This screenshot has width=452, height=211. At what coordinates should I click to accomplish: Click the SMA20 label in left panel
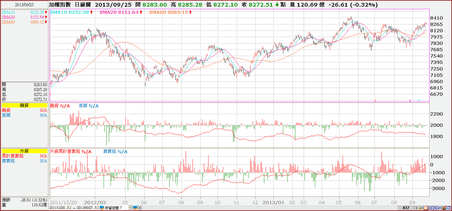pyautogui.click(x=8, y=17)
